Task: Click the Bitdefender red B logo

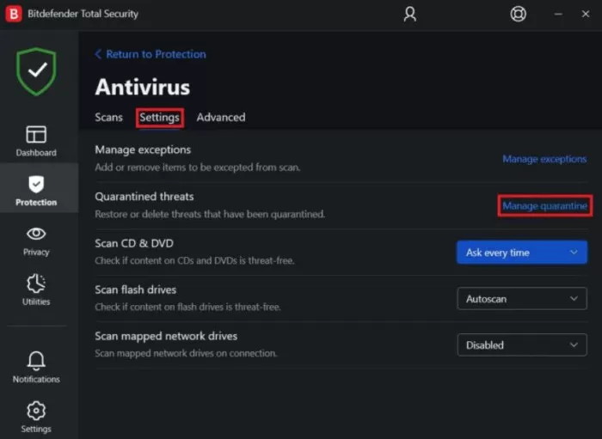Action: click(x=14, y=15)
